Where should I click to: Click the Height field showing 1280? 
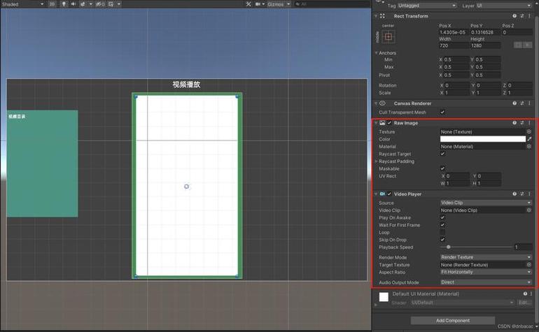(x=485, y=45)
